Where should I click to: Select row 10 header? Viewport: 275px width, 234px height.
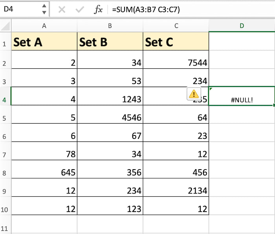pos(5,206)
